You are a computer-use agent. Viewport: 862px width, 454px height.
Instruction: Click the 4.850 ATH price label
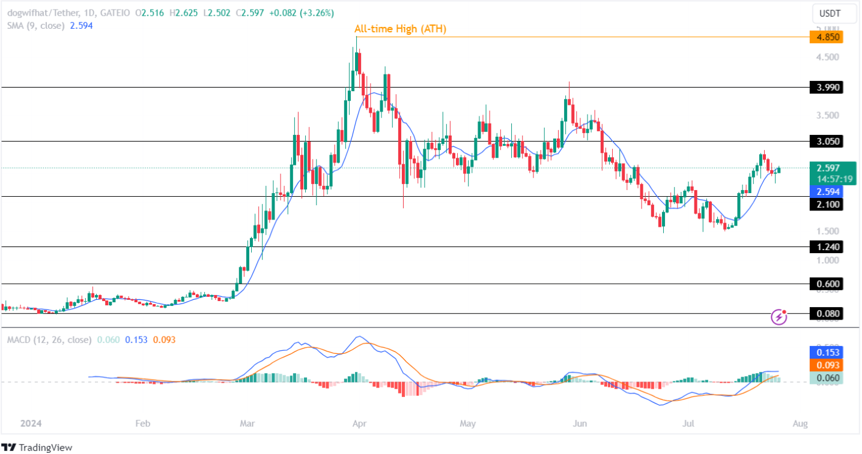827,37
